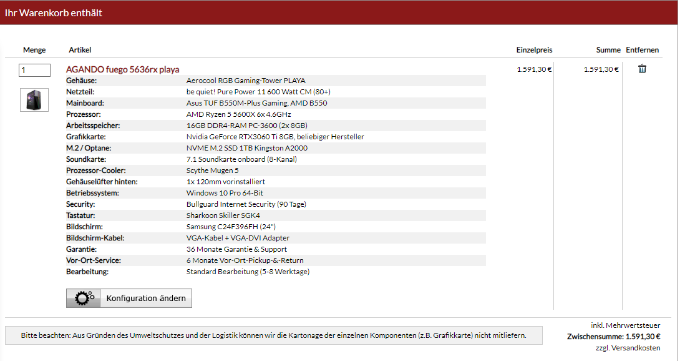Click the Tastatur: label
This screenshot has width=690, height=361.
pos(80,215)
